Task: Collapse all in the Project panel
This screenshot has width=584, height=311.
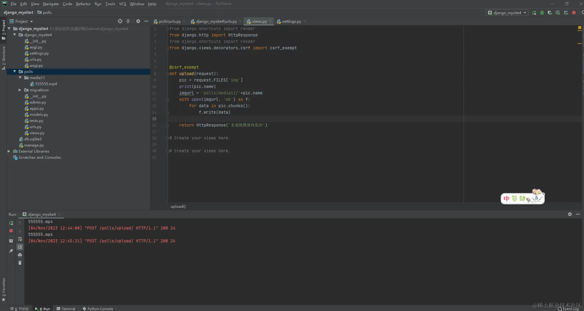Action: [x=128, y=21]
